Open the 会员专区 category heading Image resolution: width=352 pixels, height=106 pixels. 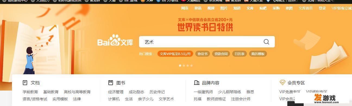click(x=296, y=83)
